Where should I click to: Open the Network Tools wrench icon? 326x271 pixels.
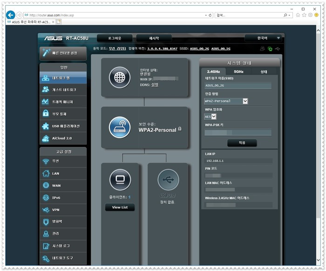[46, 258]
